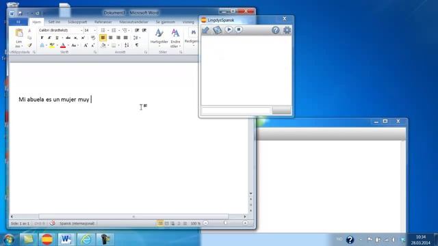This screenshot has height=246, width=438.
Task: Click the Internet Explorer taskbar icon
Action: 86,239
